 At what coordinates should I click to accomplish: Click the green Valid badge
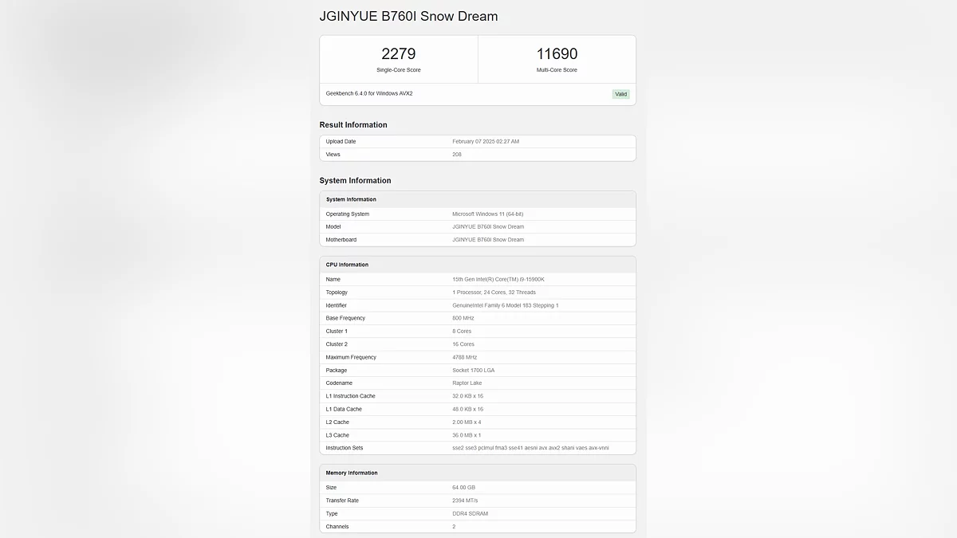tap(620, 94)
